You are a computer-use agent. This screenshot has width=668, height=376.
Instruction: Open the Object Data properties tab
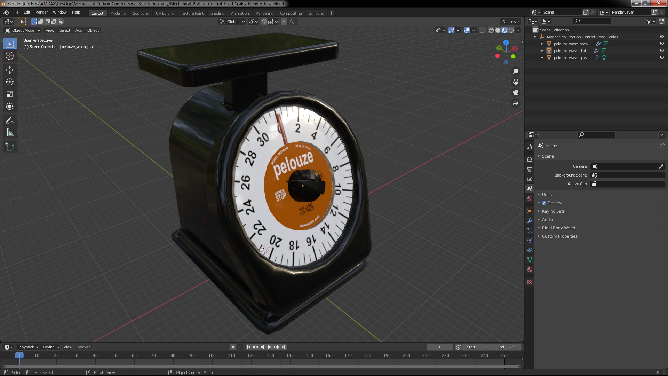click(530, 260)
